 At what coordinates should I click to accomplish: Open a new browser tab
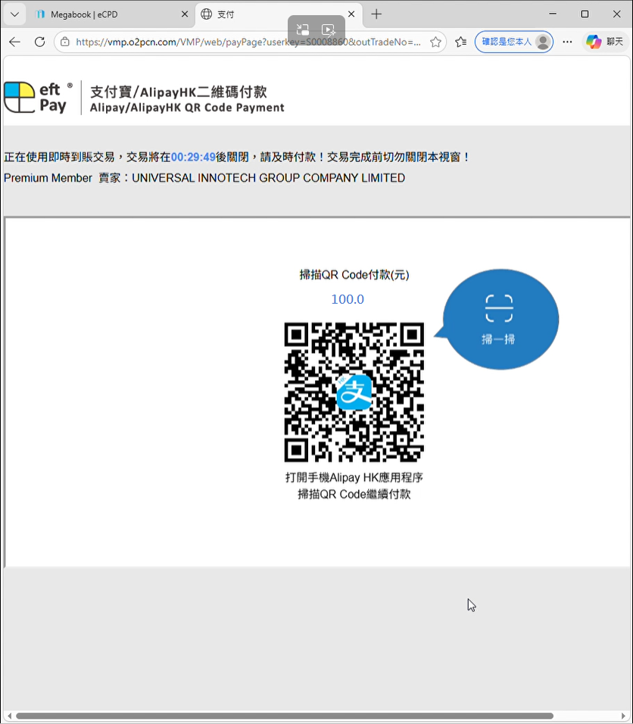click(376, 14)
